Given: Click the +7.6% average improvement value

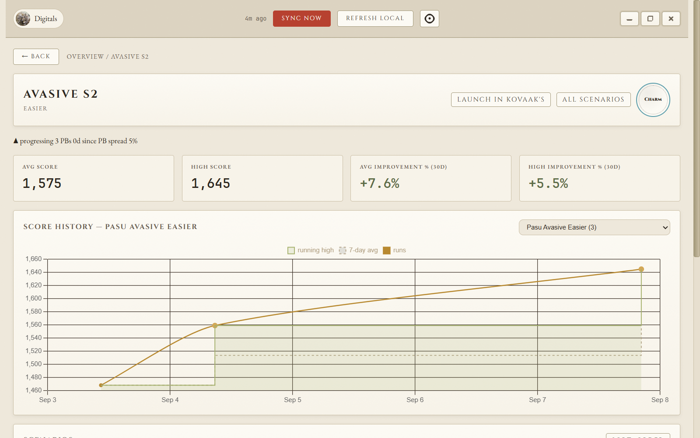Looking at the screenshot, I should [x=379, y=183].
